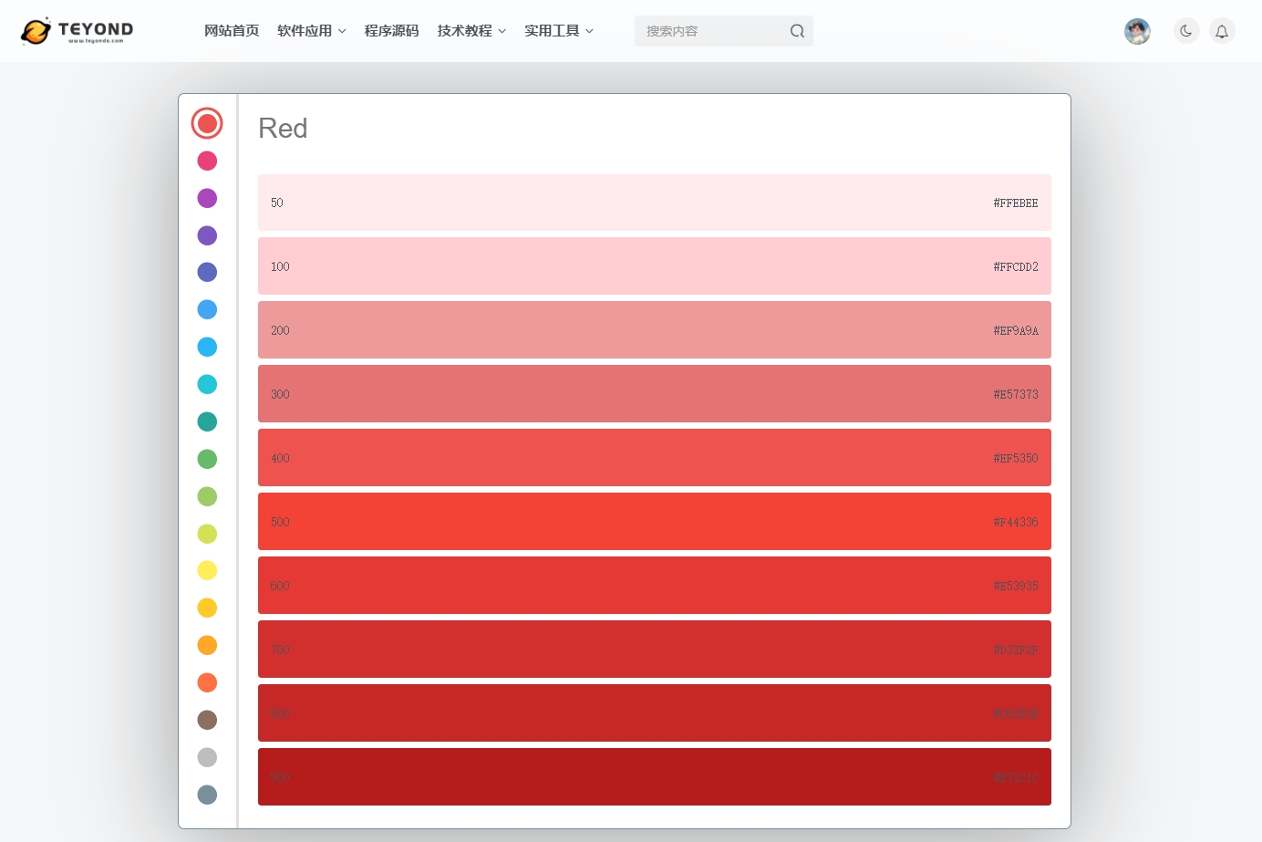Click the Red 500 #F44336 swatch
The image size is (1262, 842).
[x=654, y=522]
